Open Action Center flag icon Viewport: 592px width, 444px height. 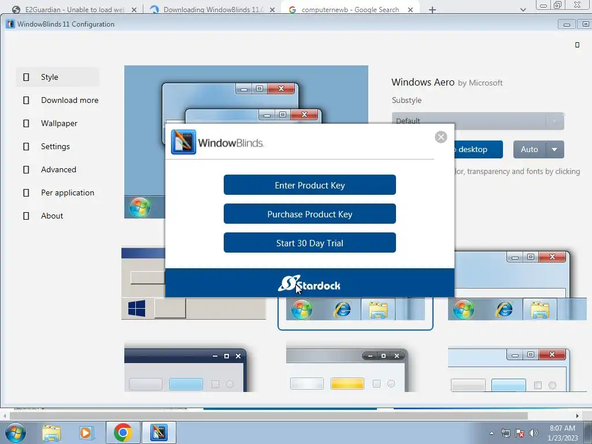pos(520,433)
